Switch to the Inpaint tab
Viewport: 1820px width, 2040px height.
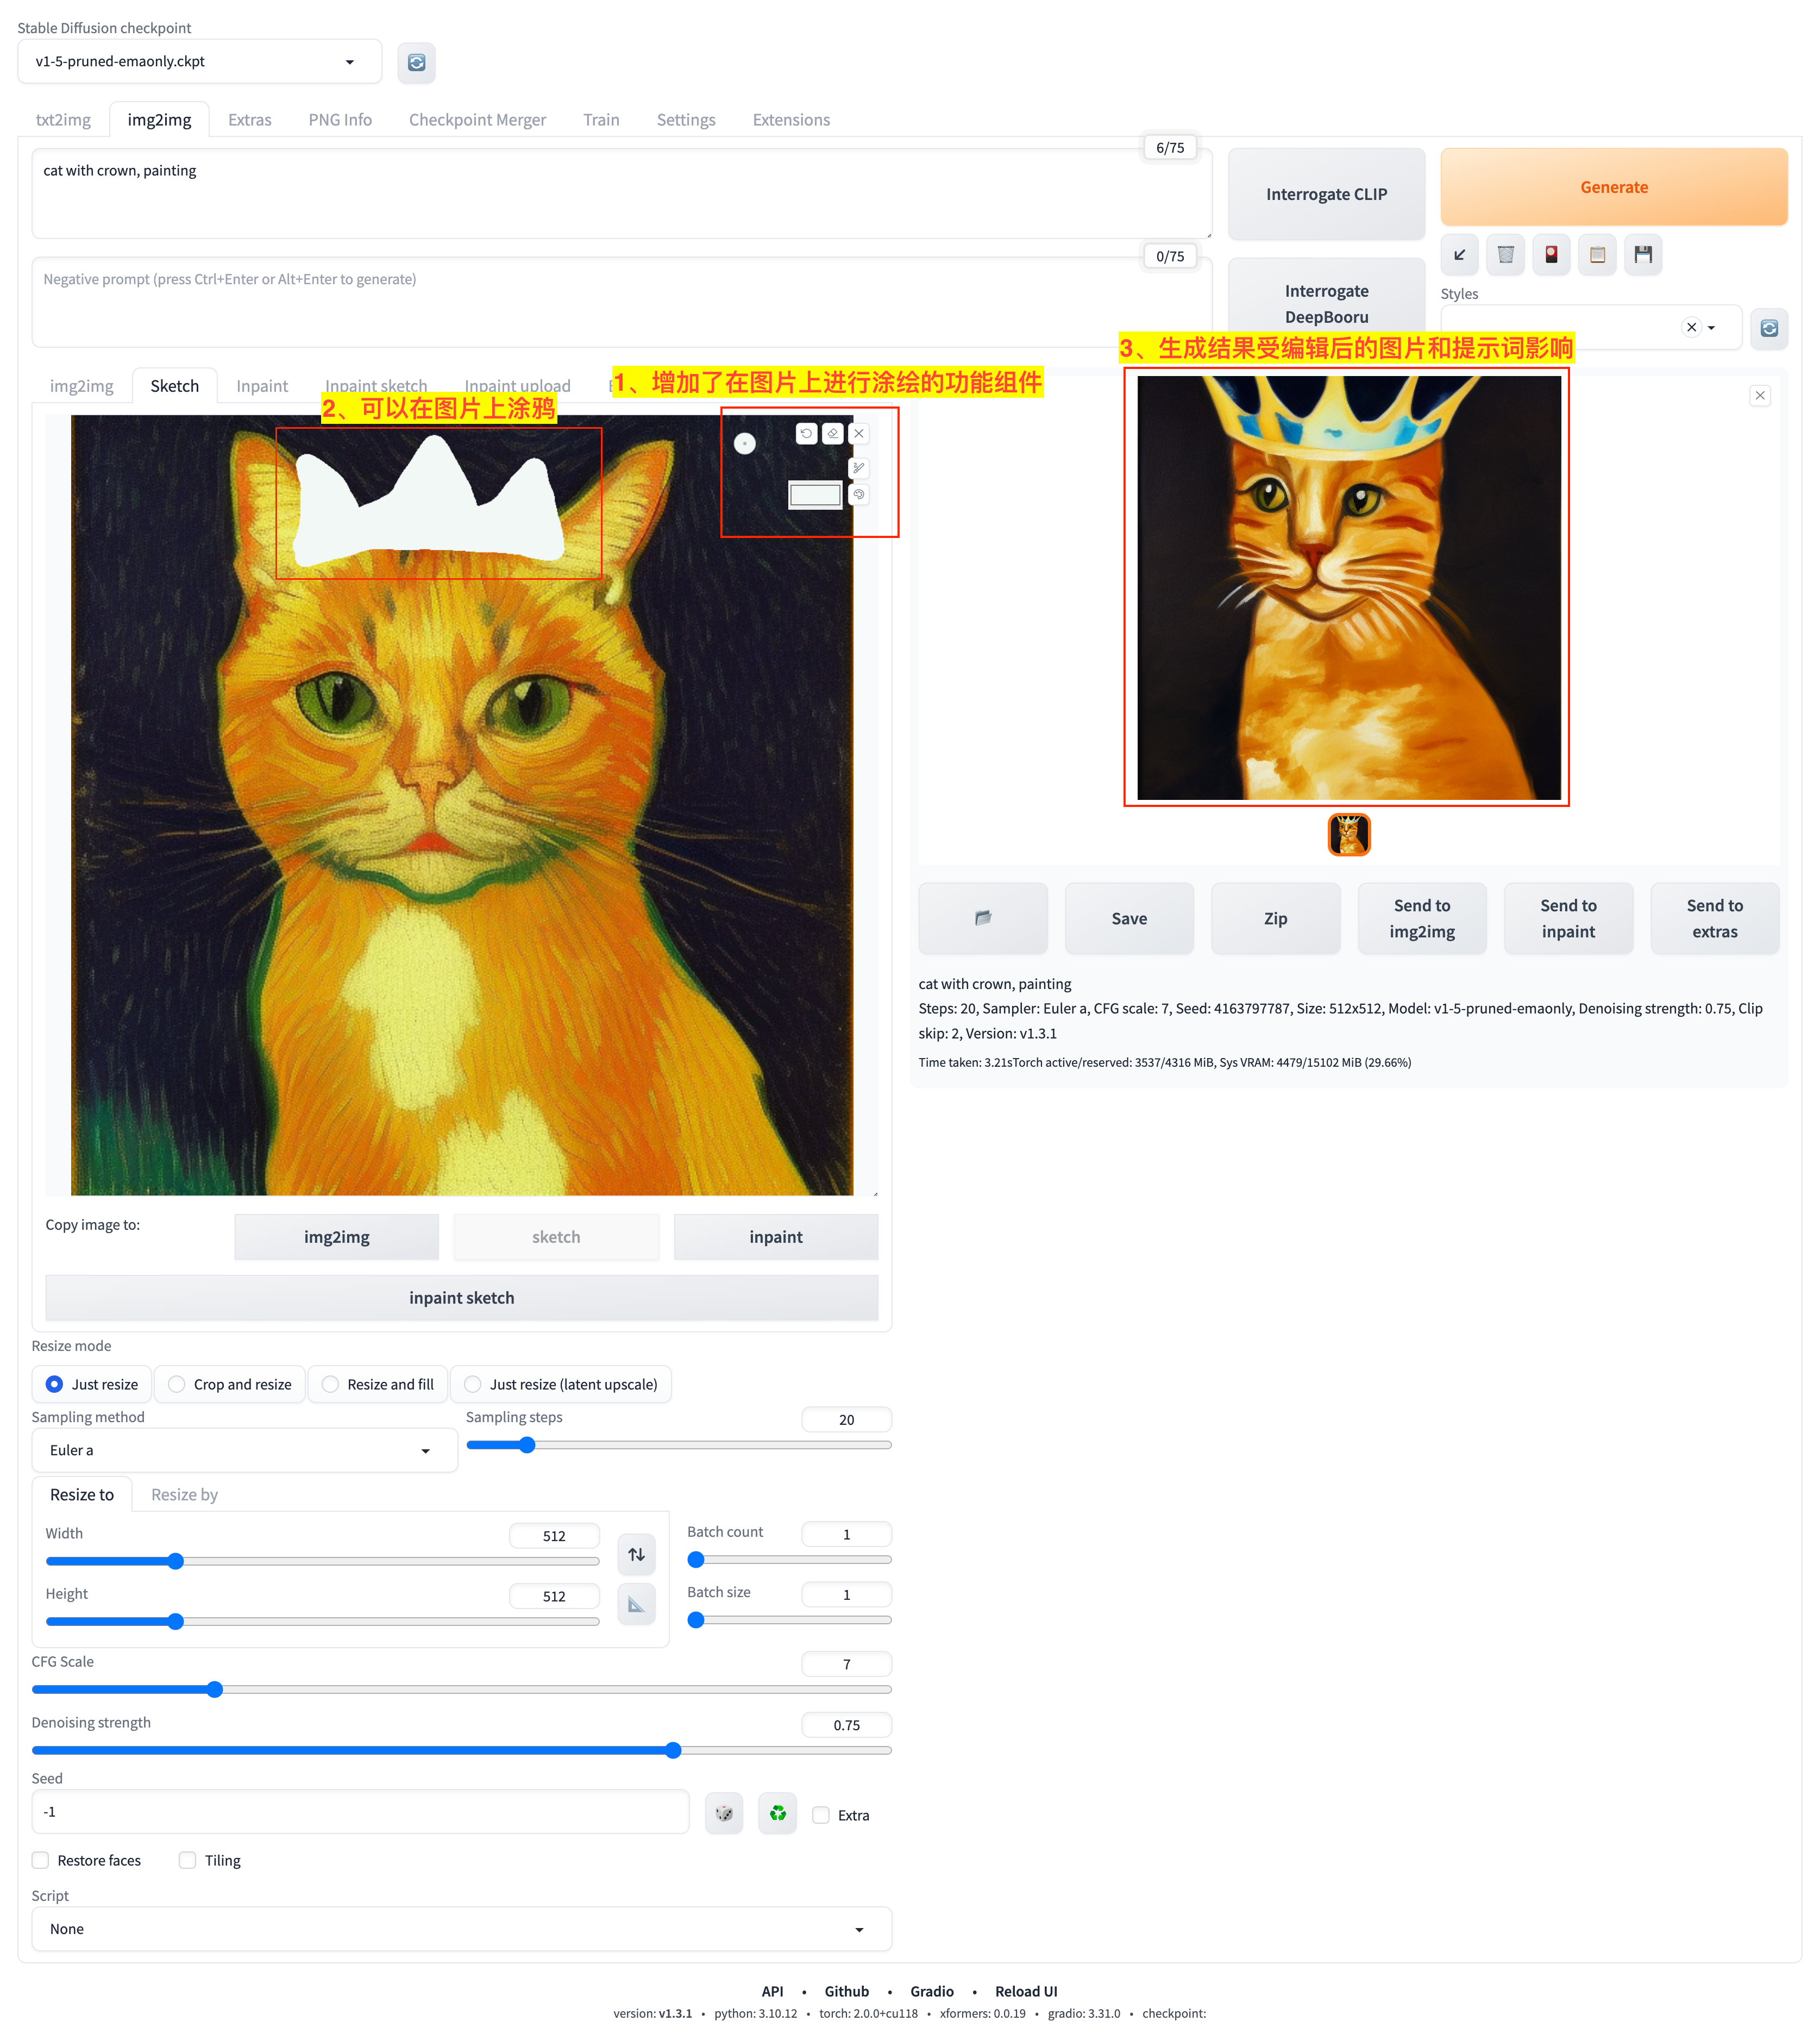pos(261,386)
